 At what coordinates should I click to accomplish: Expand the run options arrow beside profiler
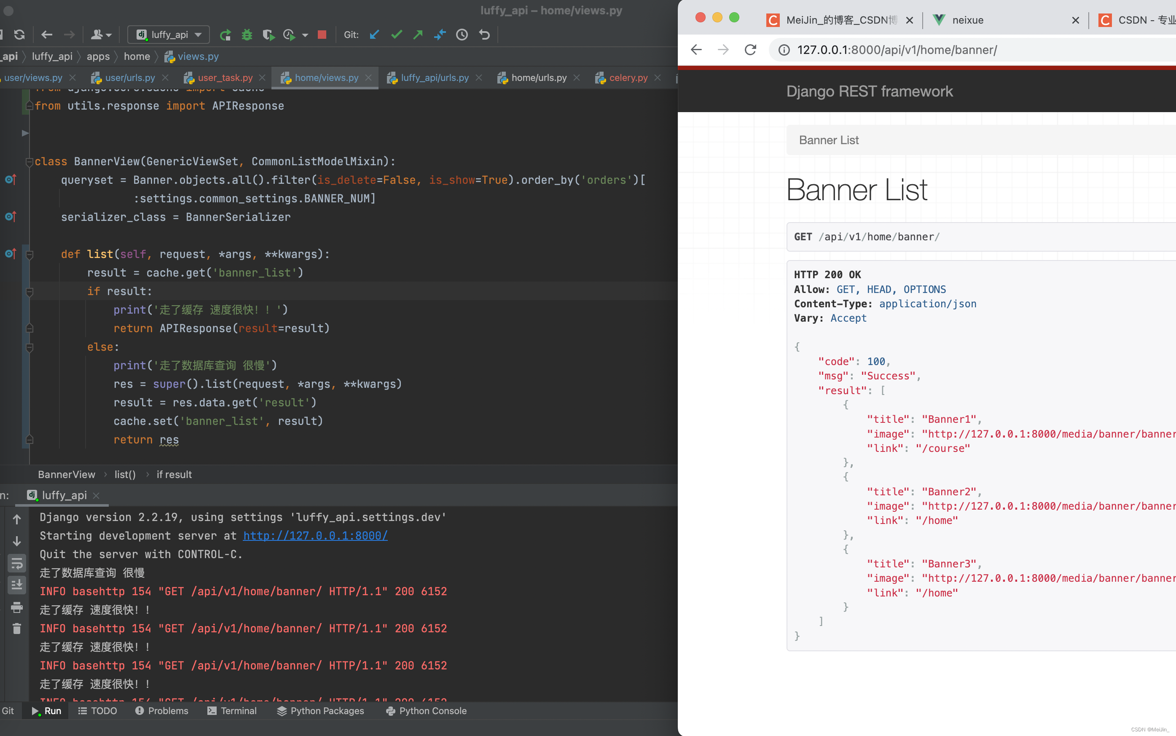click(x=305, y=35)
